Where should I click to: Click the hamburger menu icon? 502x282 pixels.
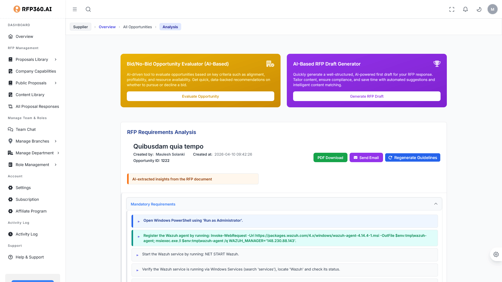click(75, 9)
